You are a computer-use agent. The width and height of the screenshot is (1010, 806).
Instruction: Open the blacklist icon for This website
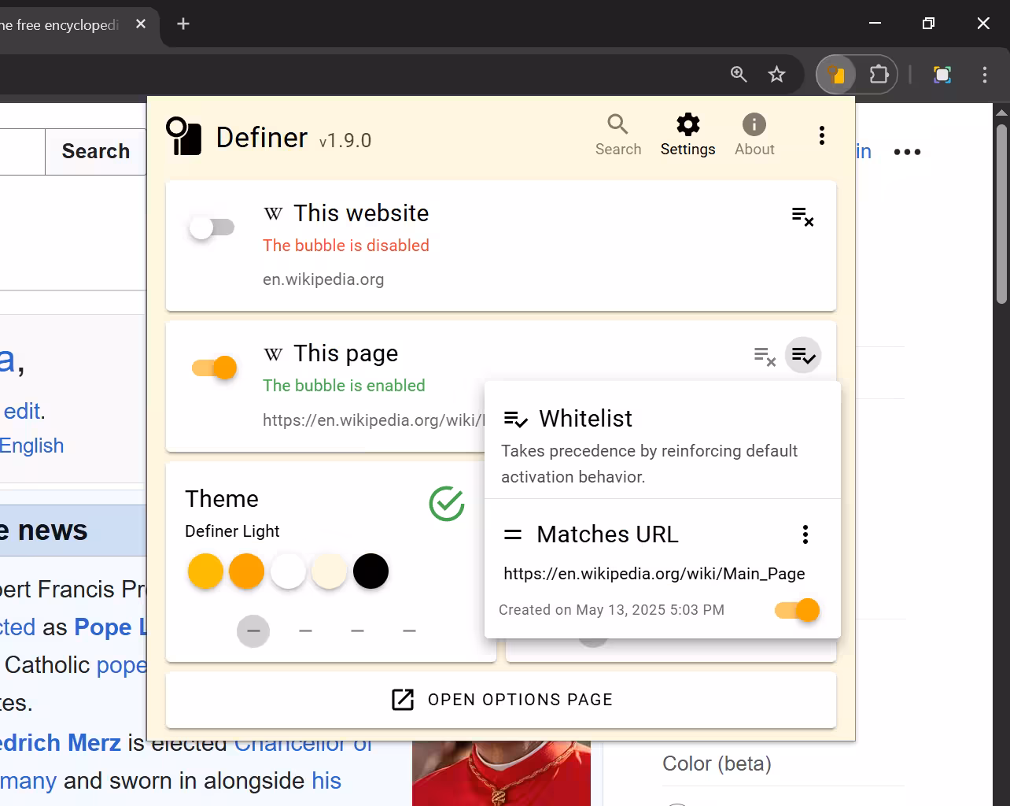pyautogui.click(x=802, y=216)
